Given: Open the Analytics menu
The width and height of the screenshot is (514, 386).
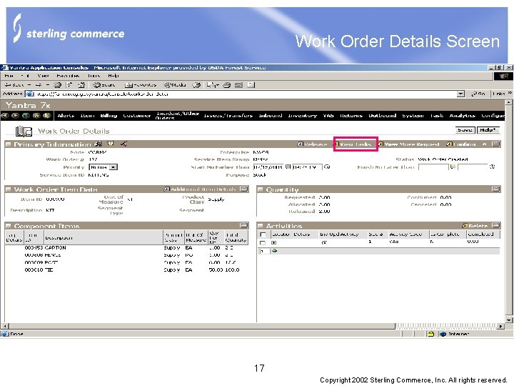Looking at the screenshot, I should point(462,116).
